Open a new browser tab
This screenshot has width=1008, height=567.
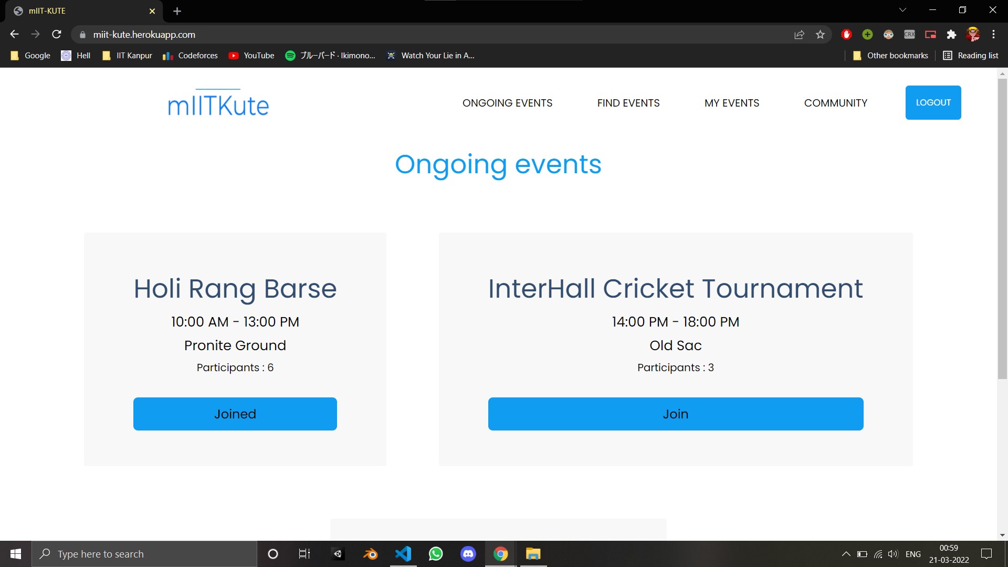pos(177,11)
